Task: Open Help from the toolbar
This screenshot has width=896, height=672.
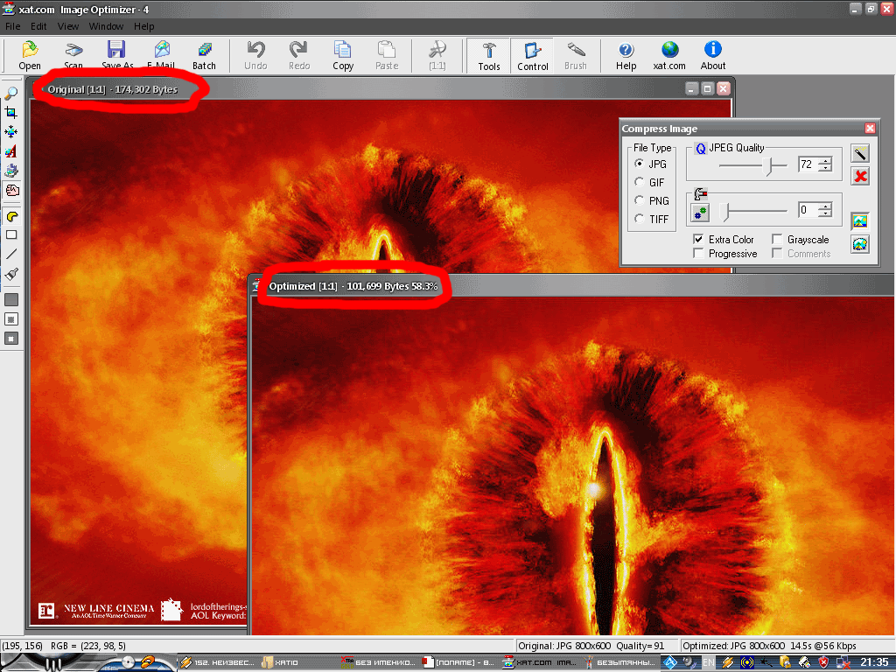Action: coord(626,55)
